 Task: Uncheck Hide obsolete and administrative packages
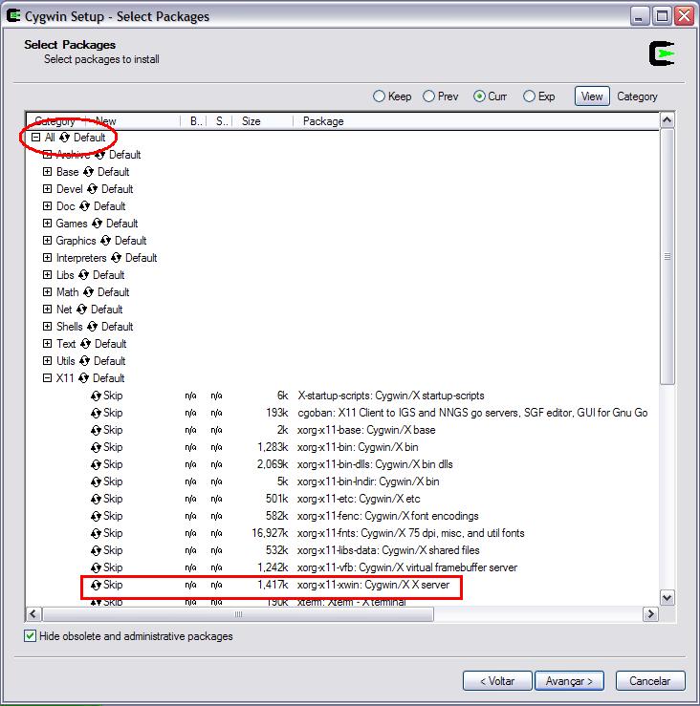click(x=31, y=636)
